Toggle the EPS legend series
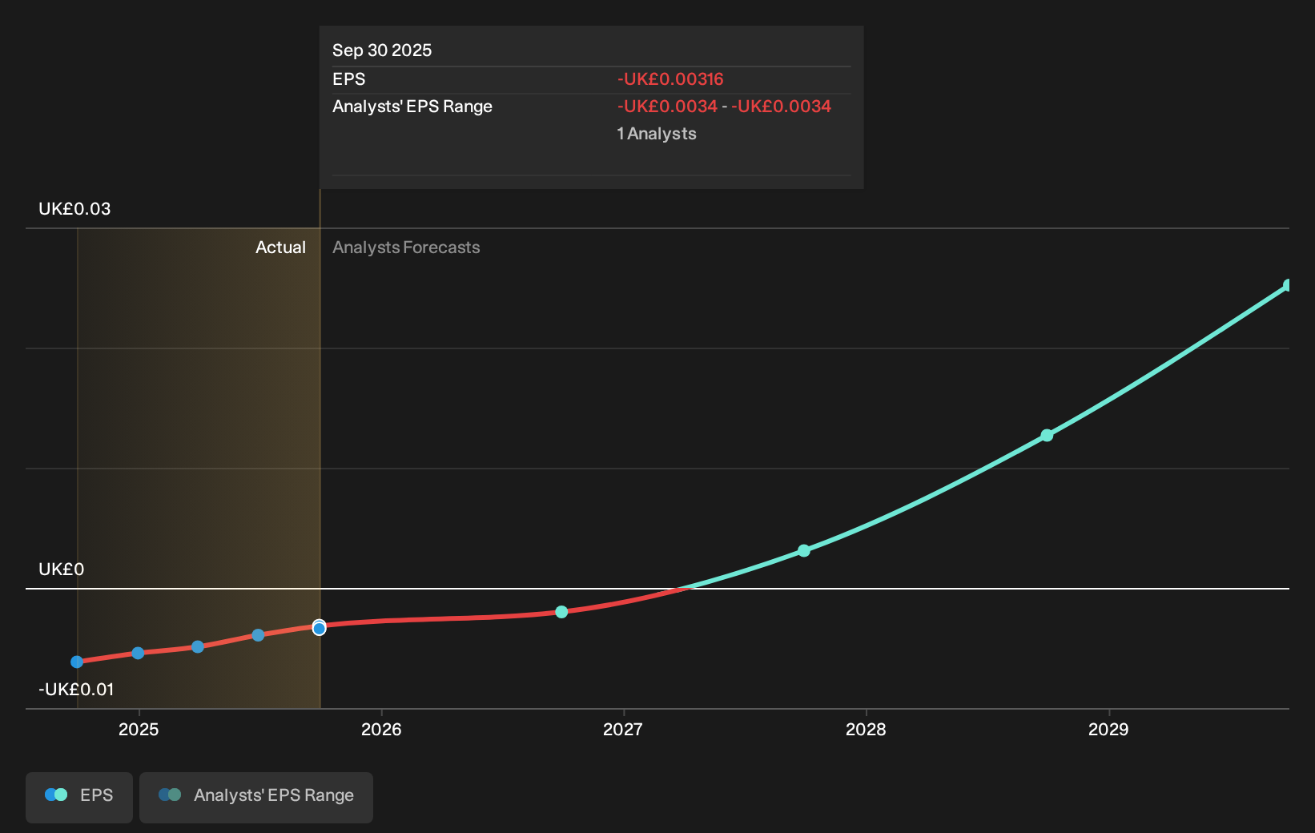This screenshot has height=833, width=1315. (79, 797)
